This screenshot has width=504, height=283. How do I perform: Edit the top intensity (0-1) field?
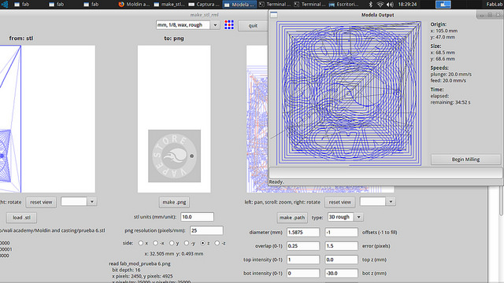pos(303,259)
